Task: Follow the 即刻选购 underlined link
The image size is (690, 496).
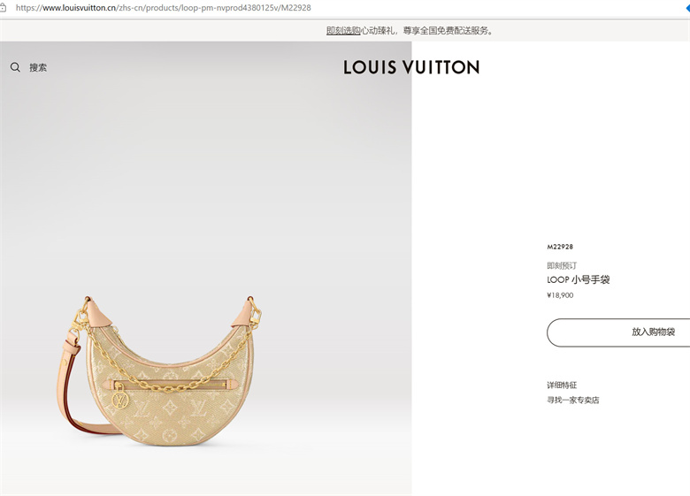Action: [x=343, y=30]
